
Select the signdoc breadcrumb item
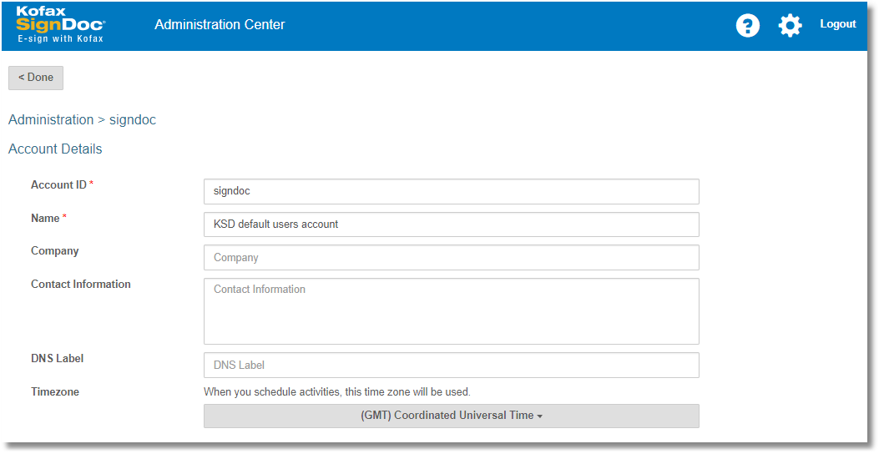pyautogui.click(x=133, y=119)
